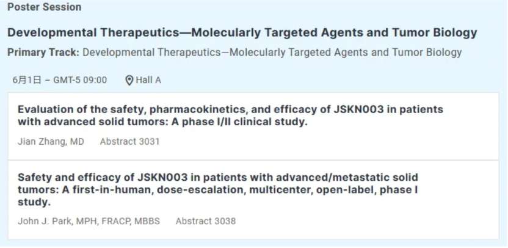The image size is (508, 248).
Task: Select Abstract 3031 label
Action: point(129,142)
